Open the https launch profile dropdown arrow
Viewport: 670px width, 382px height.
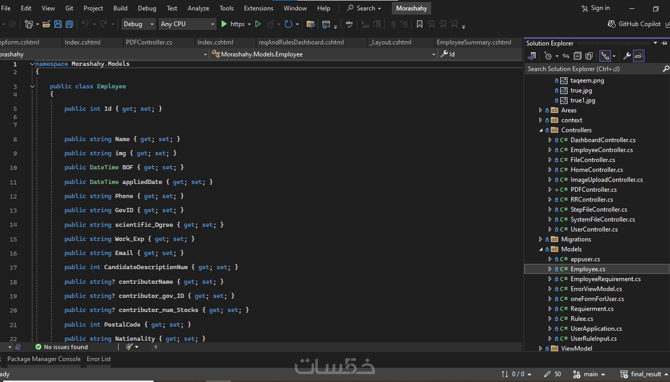(x=249, y=24)
